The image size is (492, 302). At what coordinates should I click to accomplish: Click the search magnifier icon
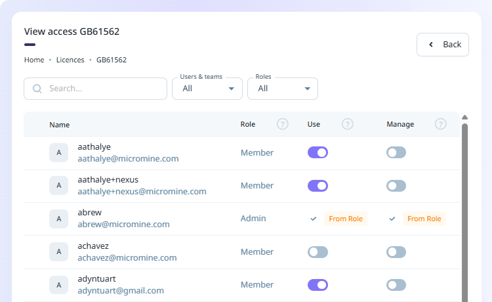pyautogui.click(x=37, y=89)
